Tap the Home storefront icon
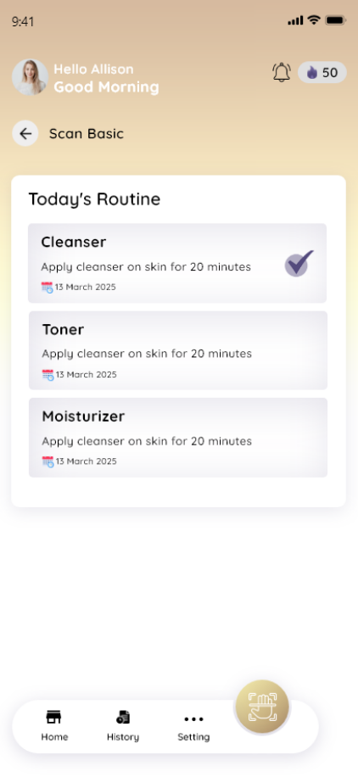Screen dimensions: 358x777 (53, 717)
